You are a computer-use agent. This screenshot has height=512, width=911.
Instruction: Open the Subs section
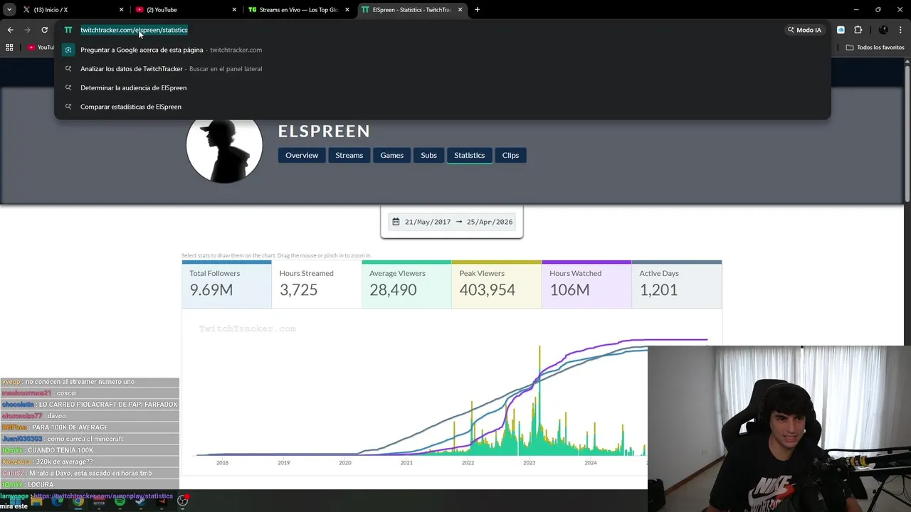[x=428, y=155]
